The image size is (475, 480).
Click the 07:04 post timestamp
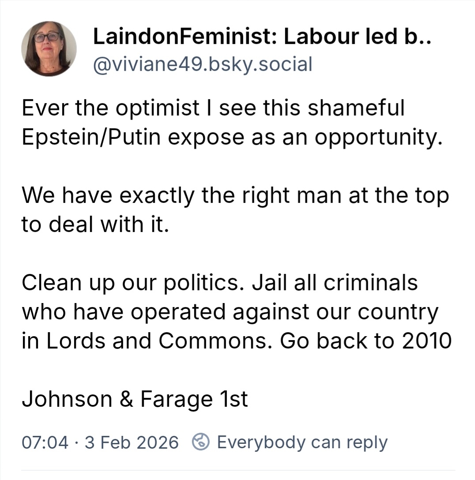coord(45,442)
